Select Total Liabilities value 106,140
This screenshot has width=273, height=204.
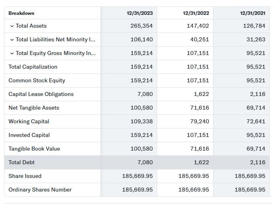point(142,39)
